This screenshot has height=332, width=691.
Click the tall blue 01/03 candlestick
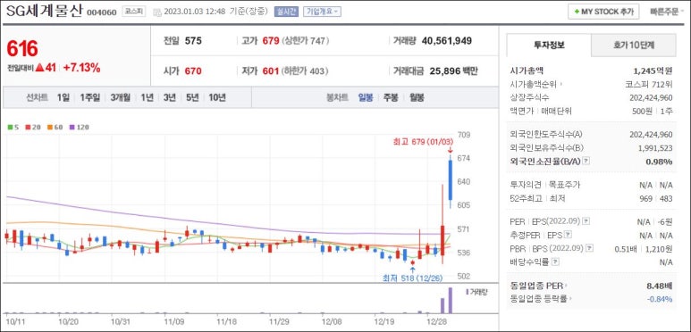[451, 180]
